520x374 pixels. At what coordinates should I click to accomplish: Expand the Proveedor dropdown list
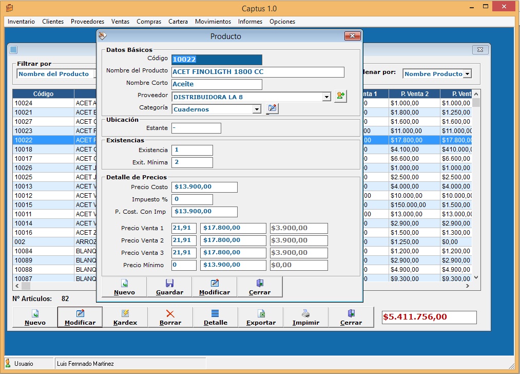pos(326,97)
